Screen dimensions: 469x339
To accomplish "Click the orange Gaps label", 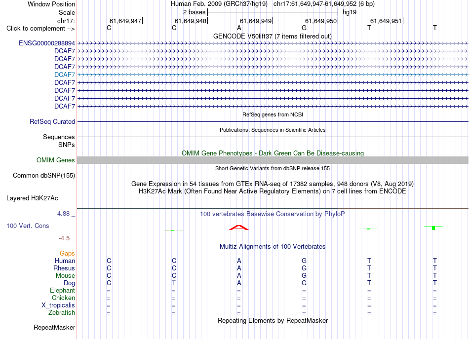I will point(67,254).
